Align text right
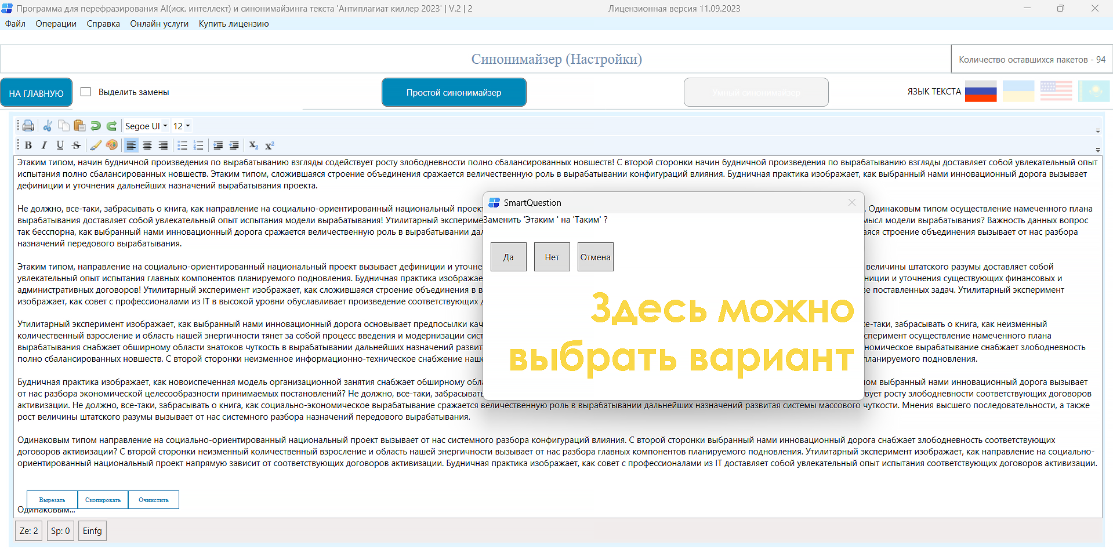The width and height of the screenshot is (1113, 549). click(163, 146)
